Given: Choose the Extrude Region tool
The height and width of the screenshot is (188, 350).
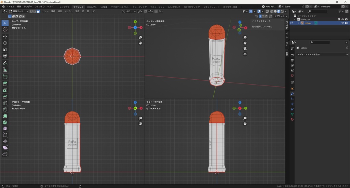Looking at the screenshot, I should click(5, 84).
